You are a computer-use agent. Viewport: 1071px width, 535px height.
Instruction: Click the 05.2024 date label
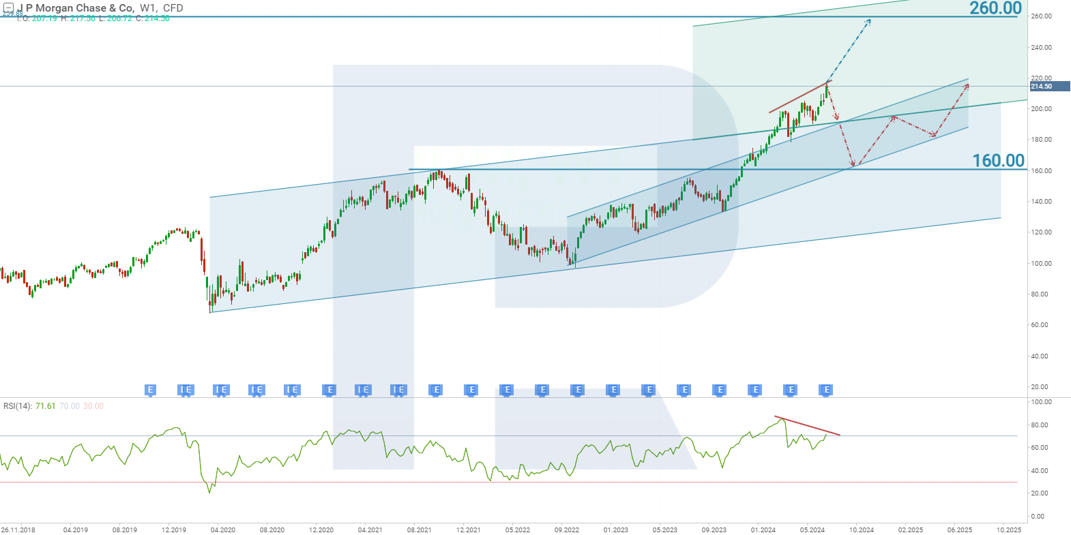click(x=812, y=530)
